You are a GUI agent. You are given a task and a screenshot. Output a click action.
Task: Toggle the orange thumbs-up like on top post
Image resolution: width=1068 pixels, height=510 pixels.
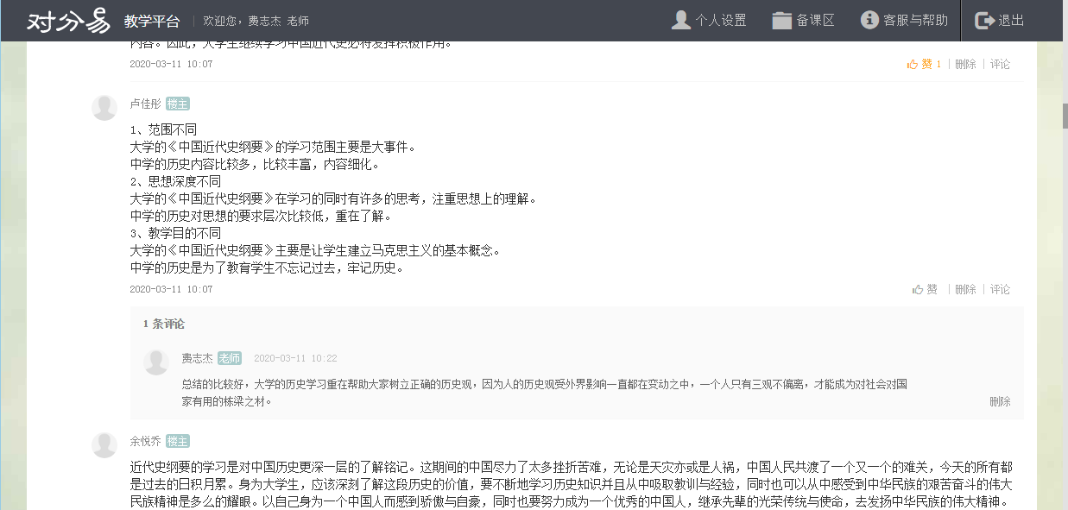[x=913, y=64]
